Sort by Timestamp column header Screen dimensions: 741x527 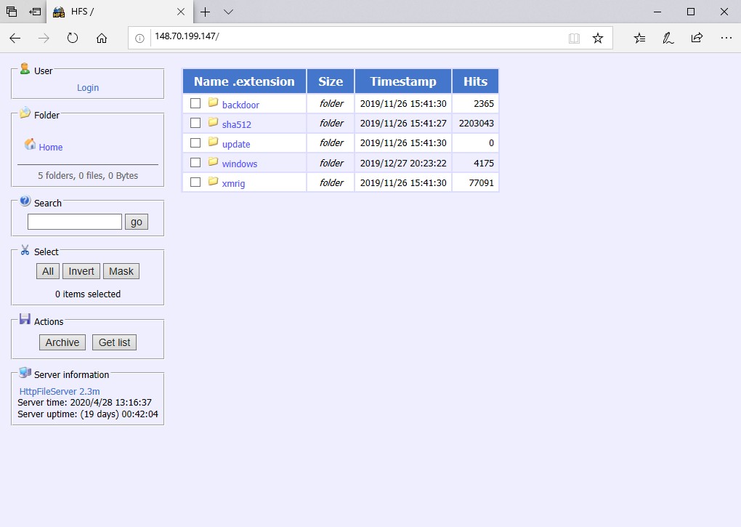pos(403,81)
